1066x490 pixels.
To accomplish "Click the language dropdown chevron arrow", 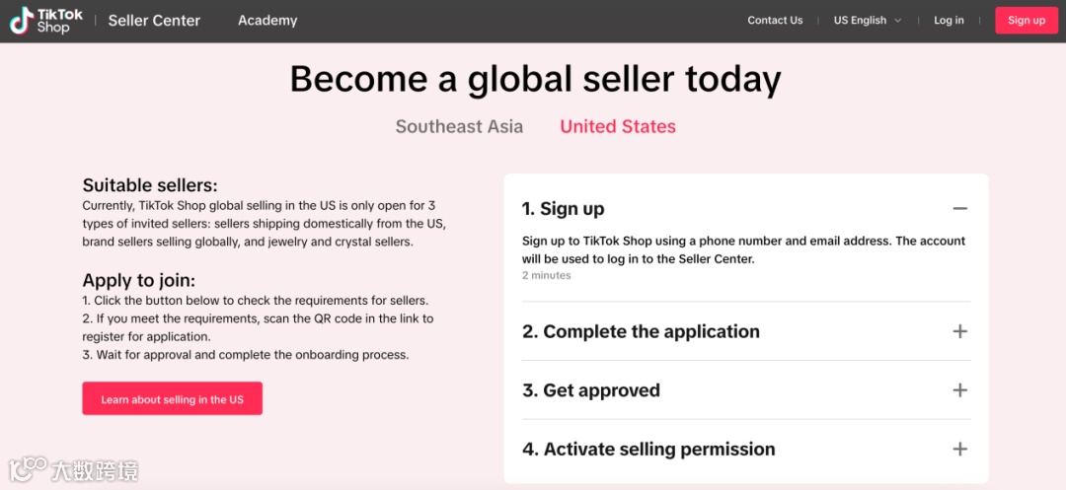I will pos(898,21).
